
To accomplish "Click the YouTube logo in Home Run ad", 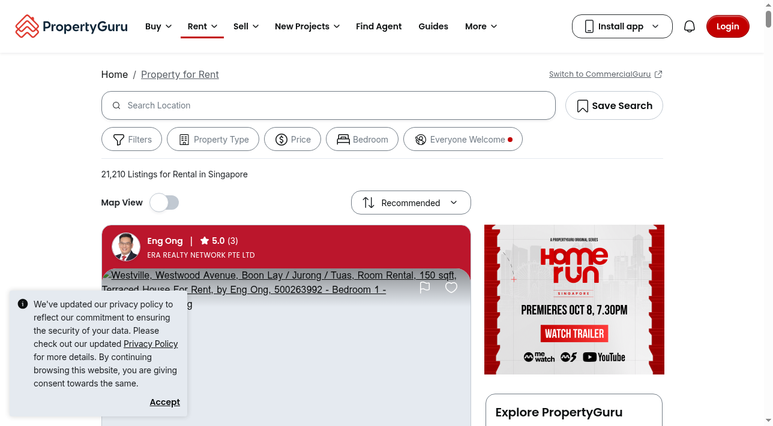I will coord(604,357).
